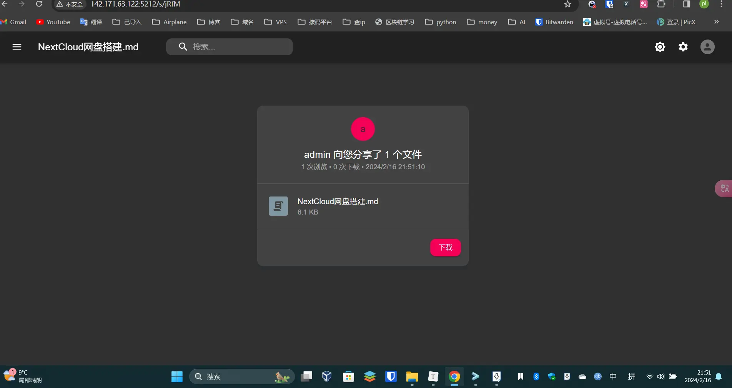Open the notification bell in the taskbar

[x=719, y=376]
